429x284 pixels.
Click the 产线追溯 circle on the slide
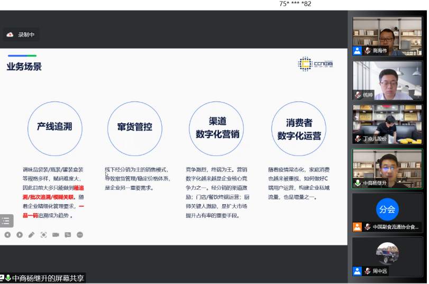54,127
